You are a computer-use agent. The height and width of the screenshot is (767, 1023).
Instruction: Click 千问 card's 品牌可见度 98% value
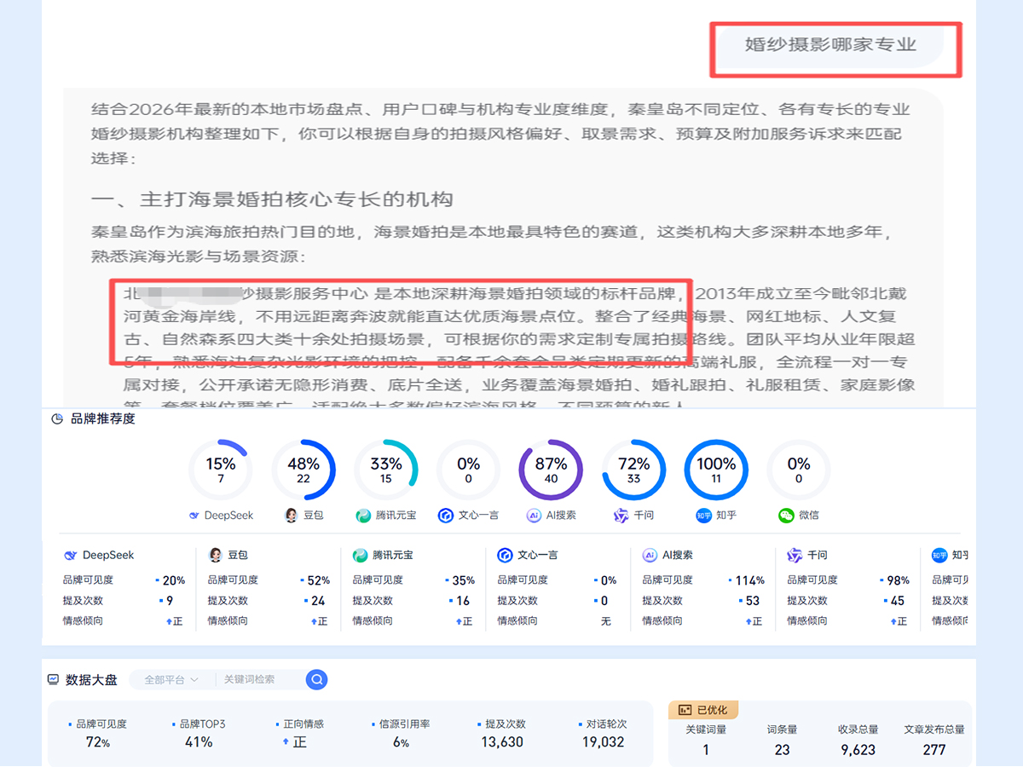pos(898,580)
